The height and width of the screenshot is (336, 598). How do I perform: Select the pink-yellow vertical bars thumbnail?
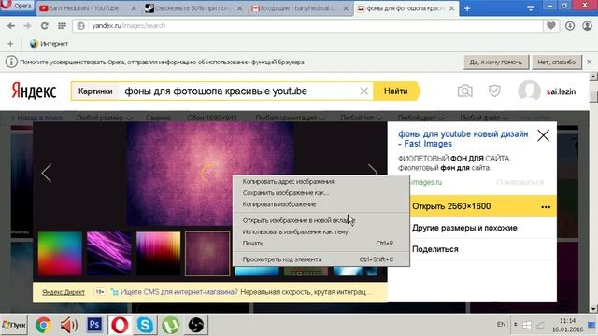pyautogui.click(x=158, y=253)
